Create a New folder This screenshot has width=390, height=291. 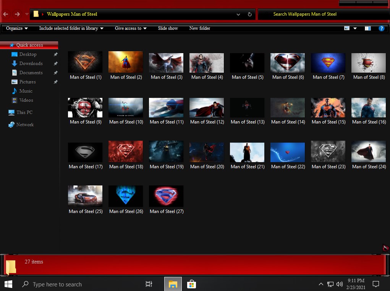tap(199, 28)
